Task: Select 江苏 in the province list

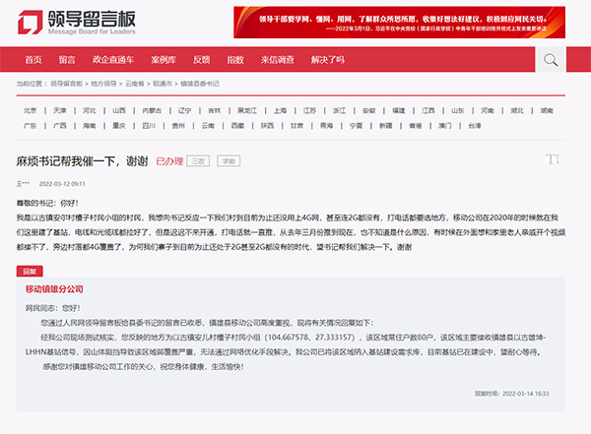Action: click(x=310, y=110)
